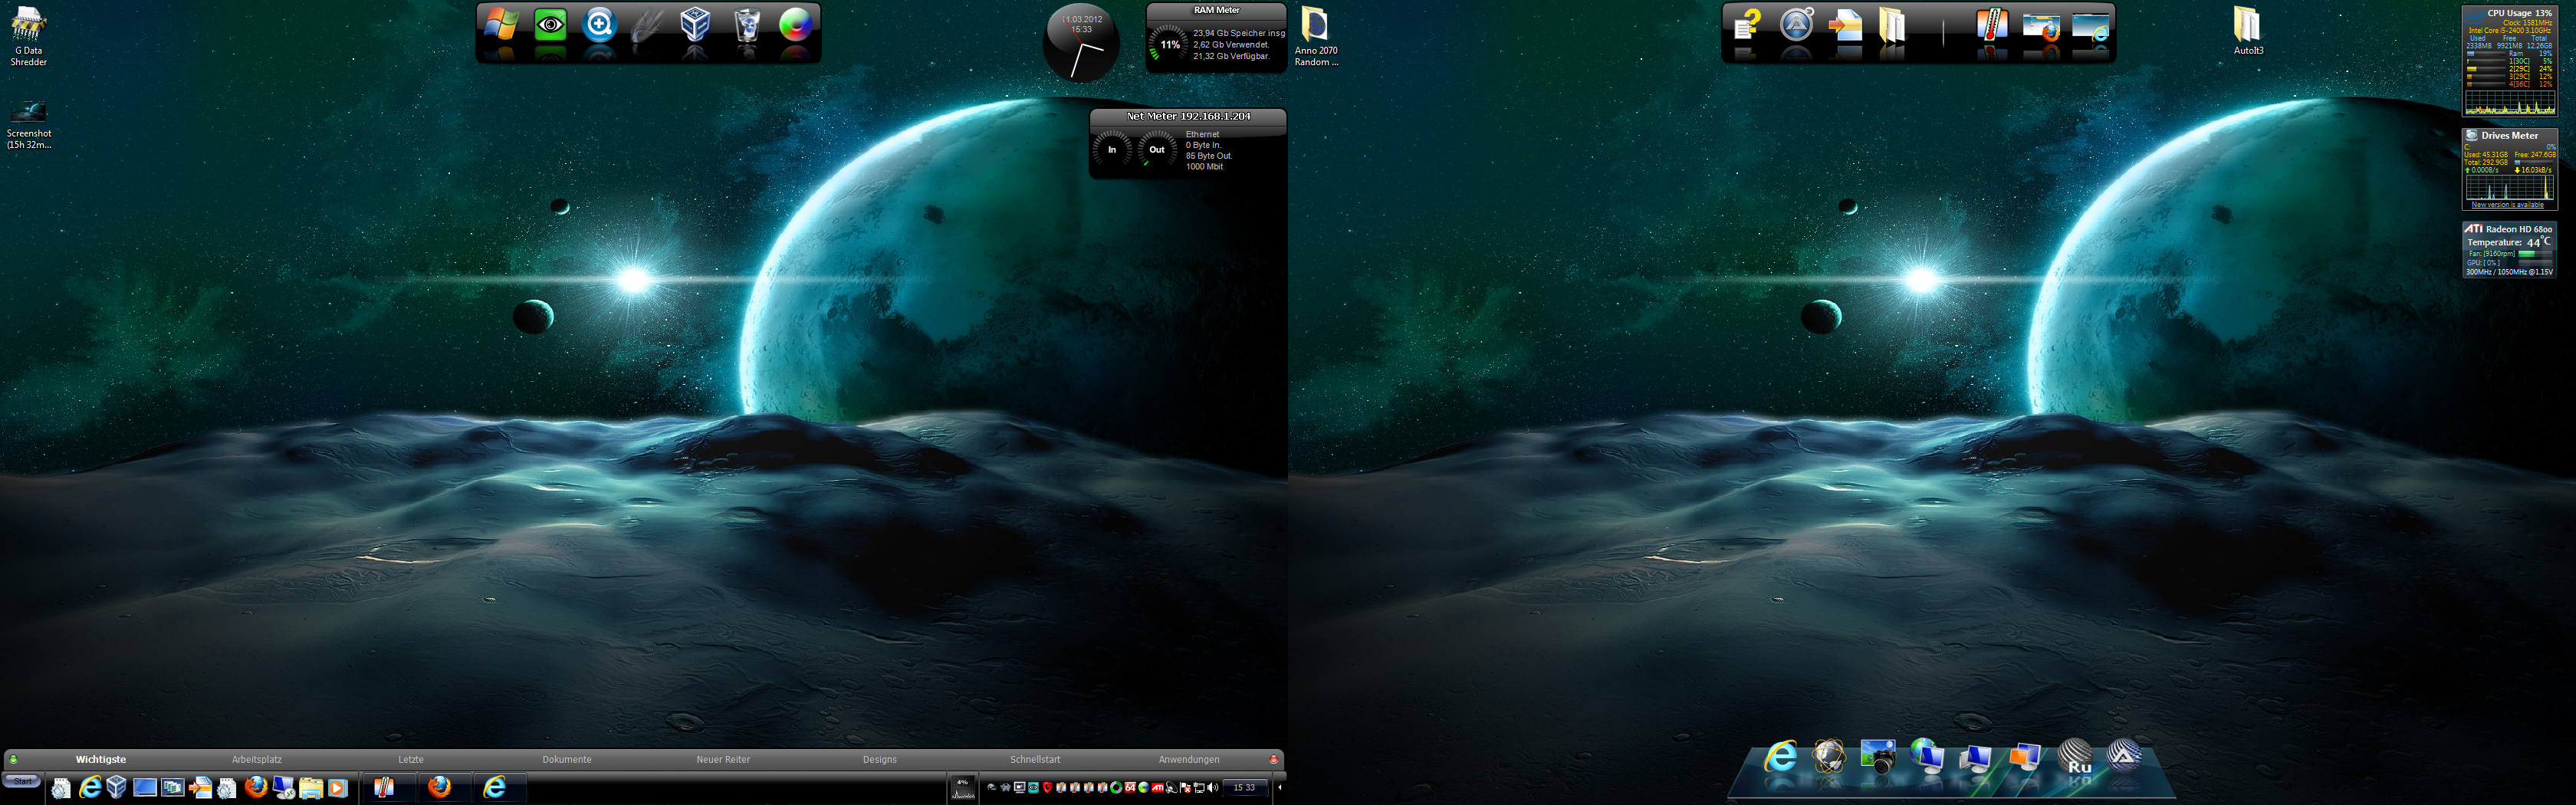The width and height of the screenshot is (2576, 805).
Task: Click the green eye icon in dock
Action: pyautogui.click(x=550, y=25)
